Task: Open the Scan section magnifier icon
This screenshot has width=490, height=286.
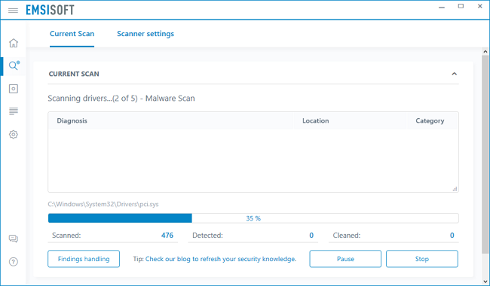Action: coord(14,65)
